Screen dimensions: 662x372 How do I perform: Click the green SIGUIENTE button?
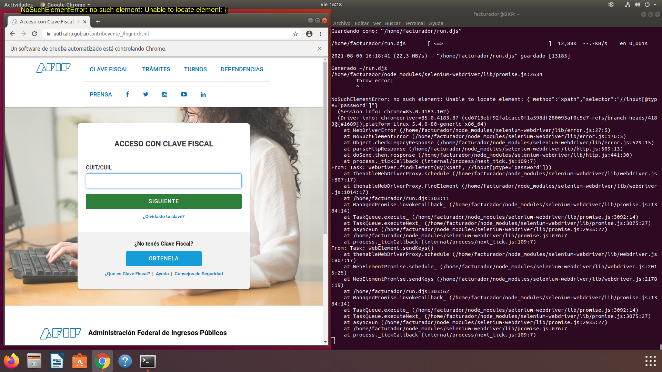pos(164,201)
